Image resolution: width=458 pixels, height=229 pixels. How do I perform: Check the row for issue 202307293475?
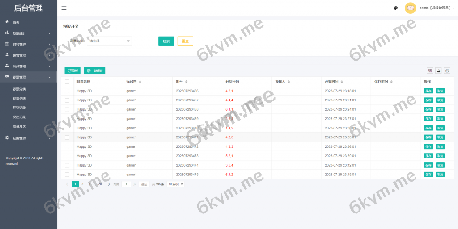coord(67,175)
